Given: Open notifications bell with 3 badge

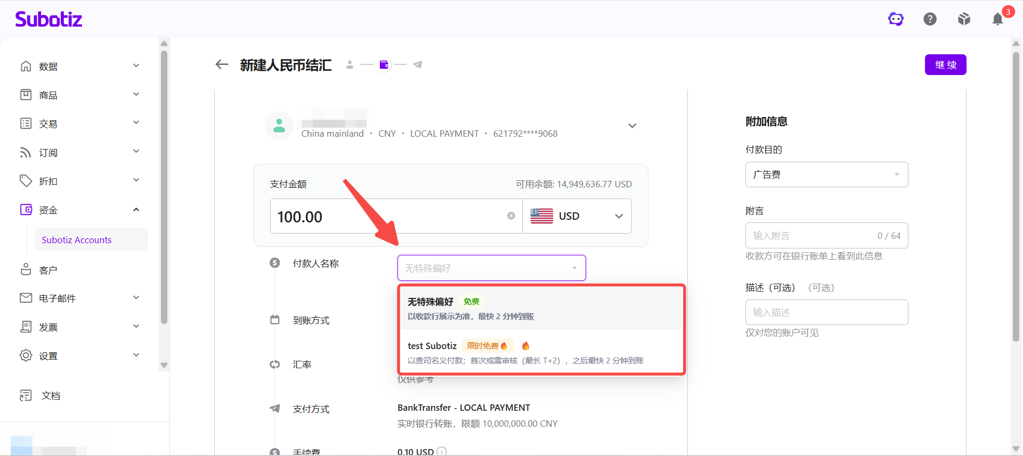Looking at the screenshot, I should click(998, 19).
